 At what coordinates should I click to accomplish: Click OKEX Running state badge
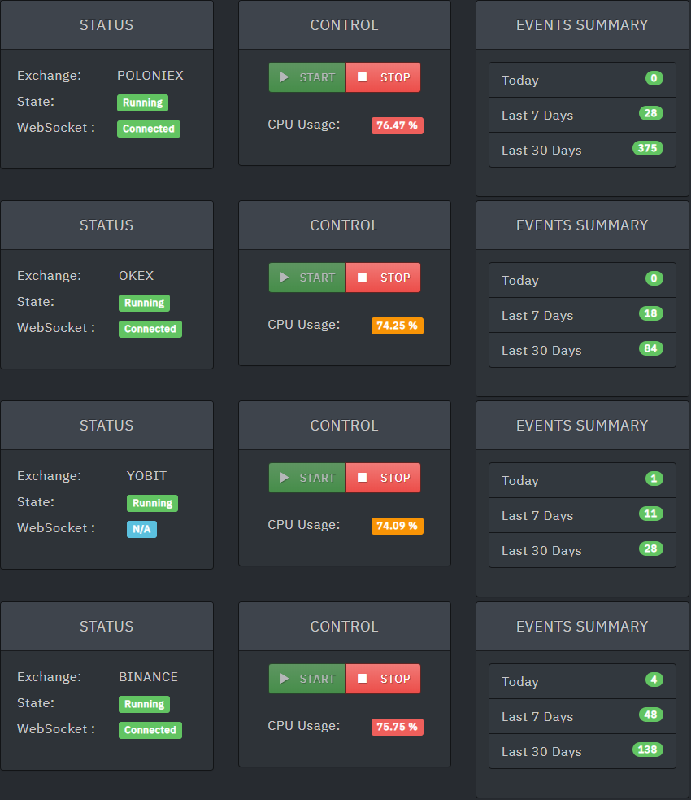(x=144, y=303)
